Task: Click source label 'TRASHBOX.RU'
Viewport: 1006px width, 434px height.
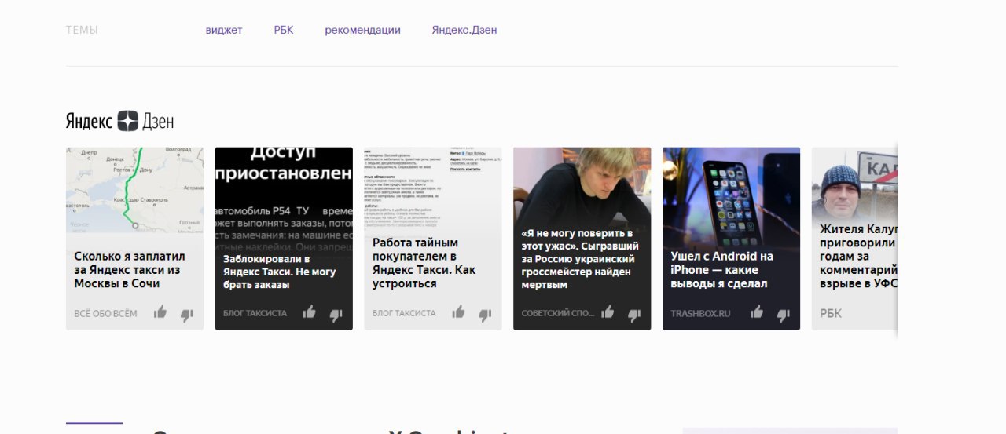Action: [700, 313]
